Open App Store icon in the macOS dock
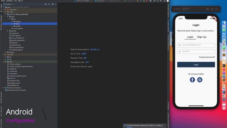 point(224,76)
